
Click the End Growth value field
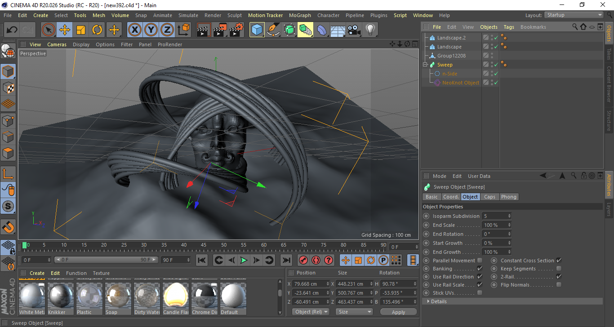(496, 252)
